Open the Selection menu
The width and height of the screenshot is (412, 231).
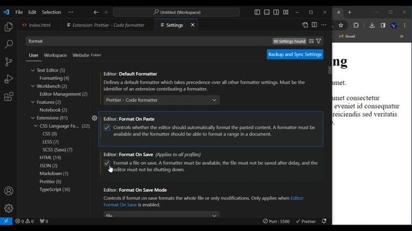pyautogui.click(x=51, y=12)
